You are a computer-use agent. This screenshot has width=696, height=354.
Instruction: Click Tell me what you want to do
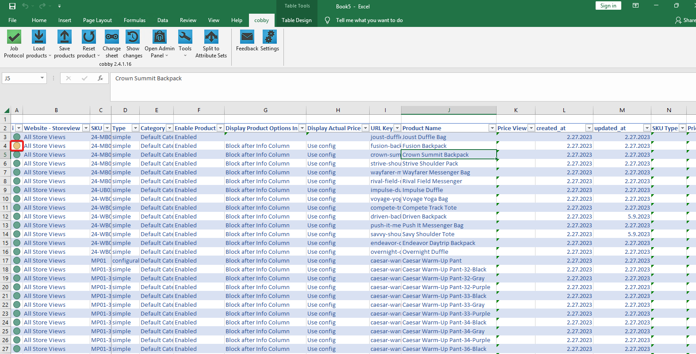[x=369, y=20]
